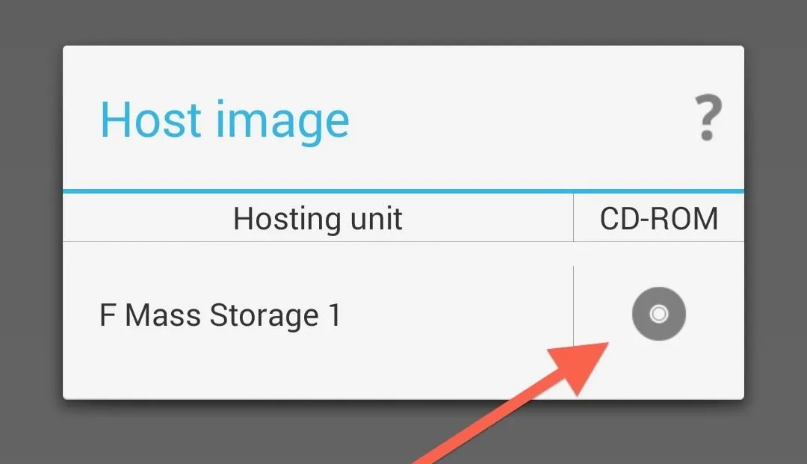
Task: Click the gray disc icon in CD-ROM column
Action: coord(659,314)
